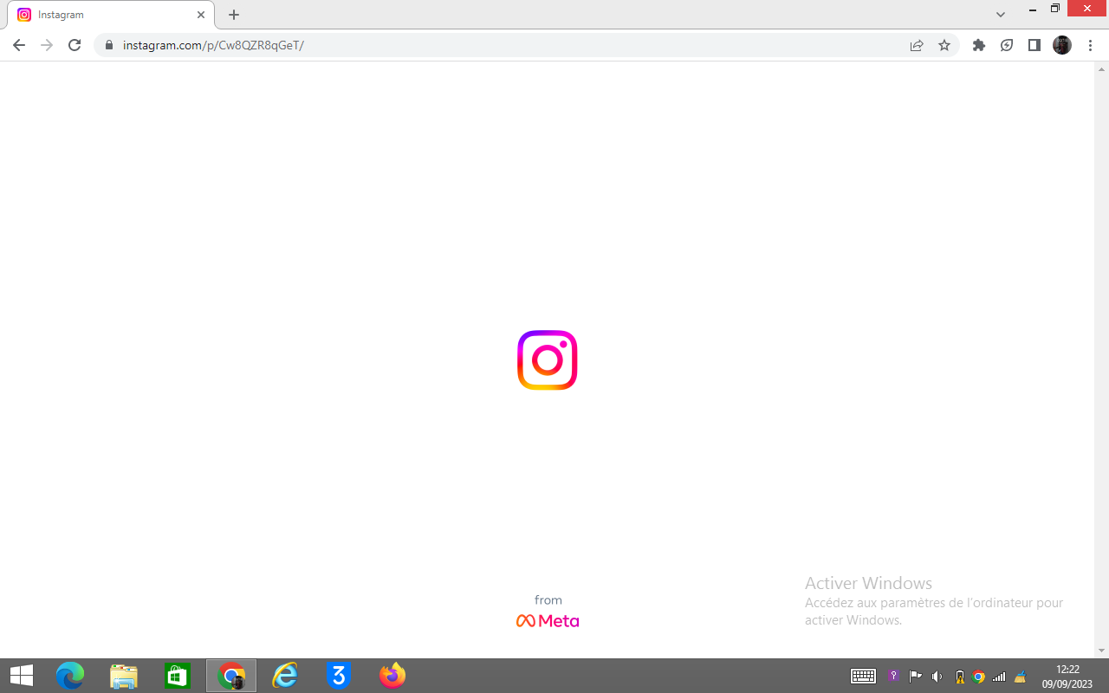Close the Instagram tab

pos(201,15)
